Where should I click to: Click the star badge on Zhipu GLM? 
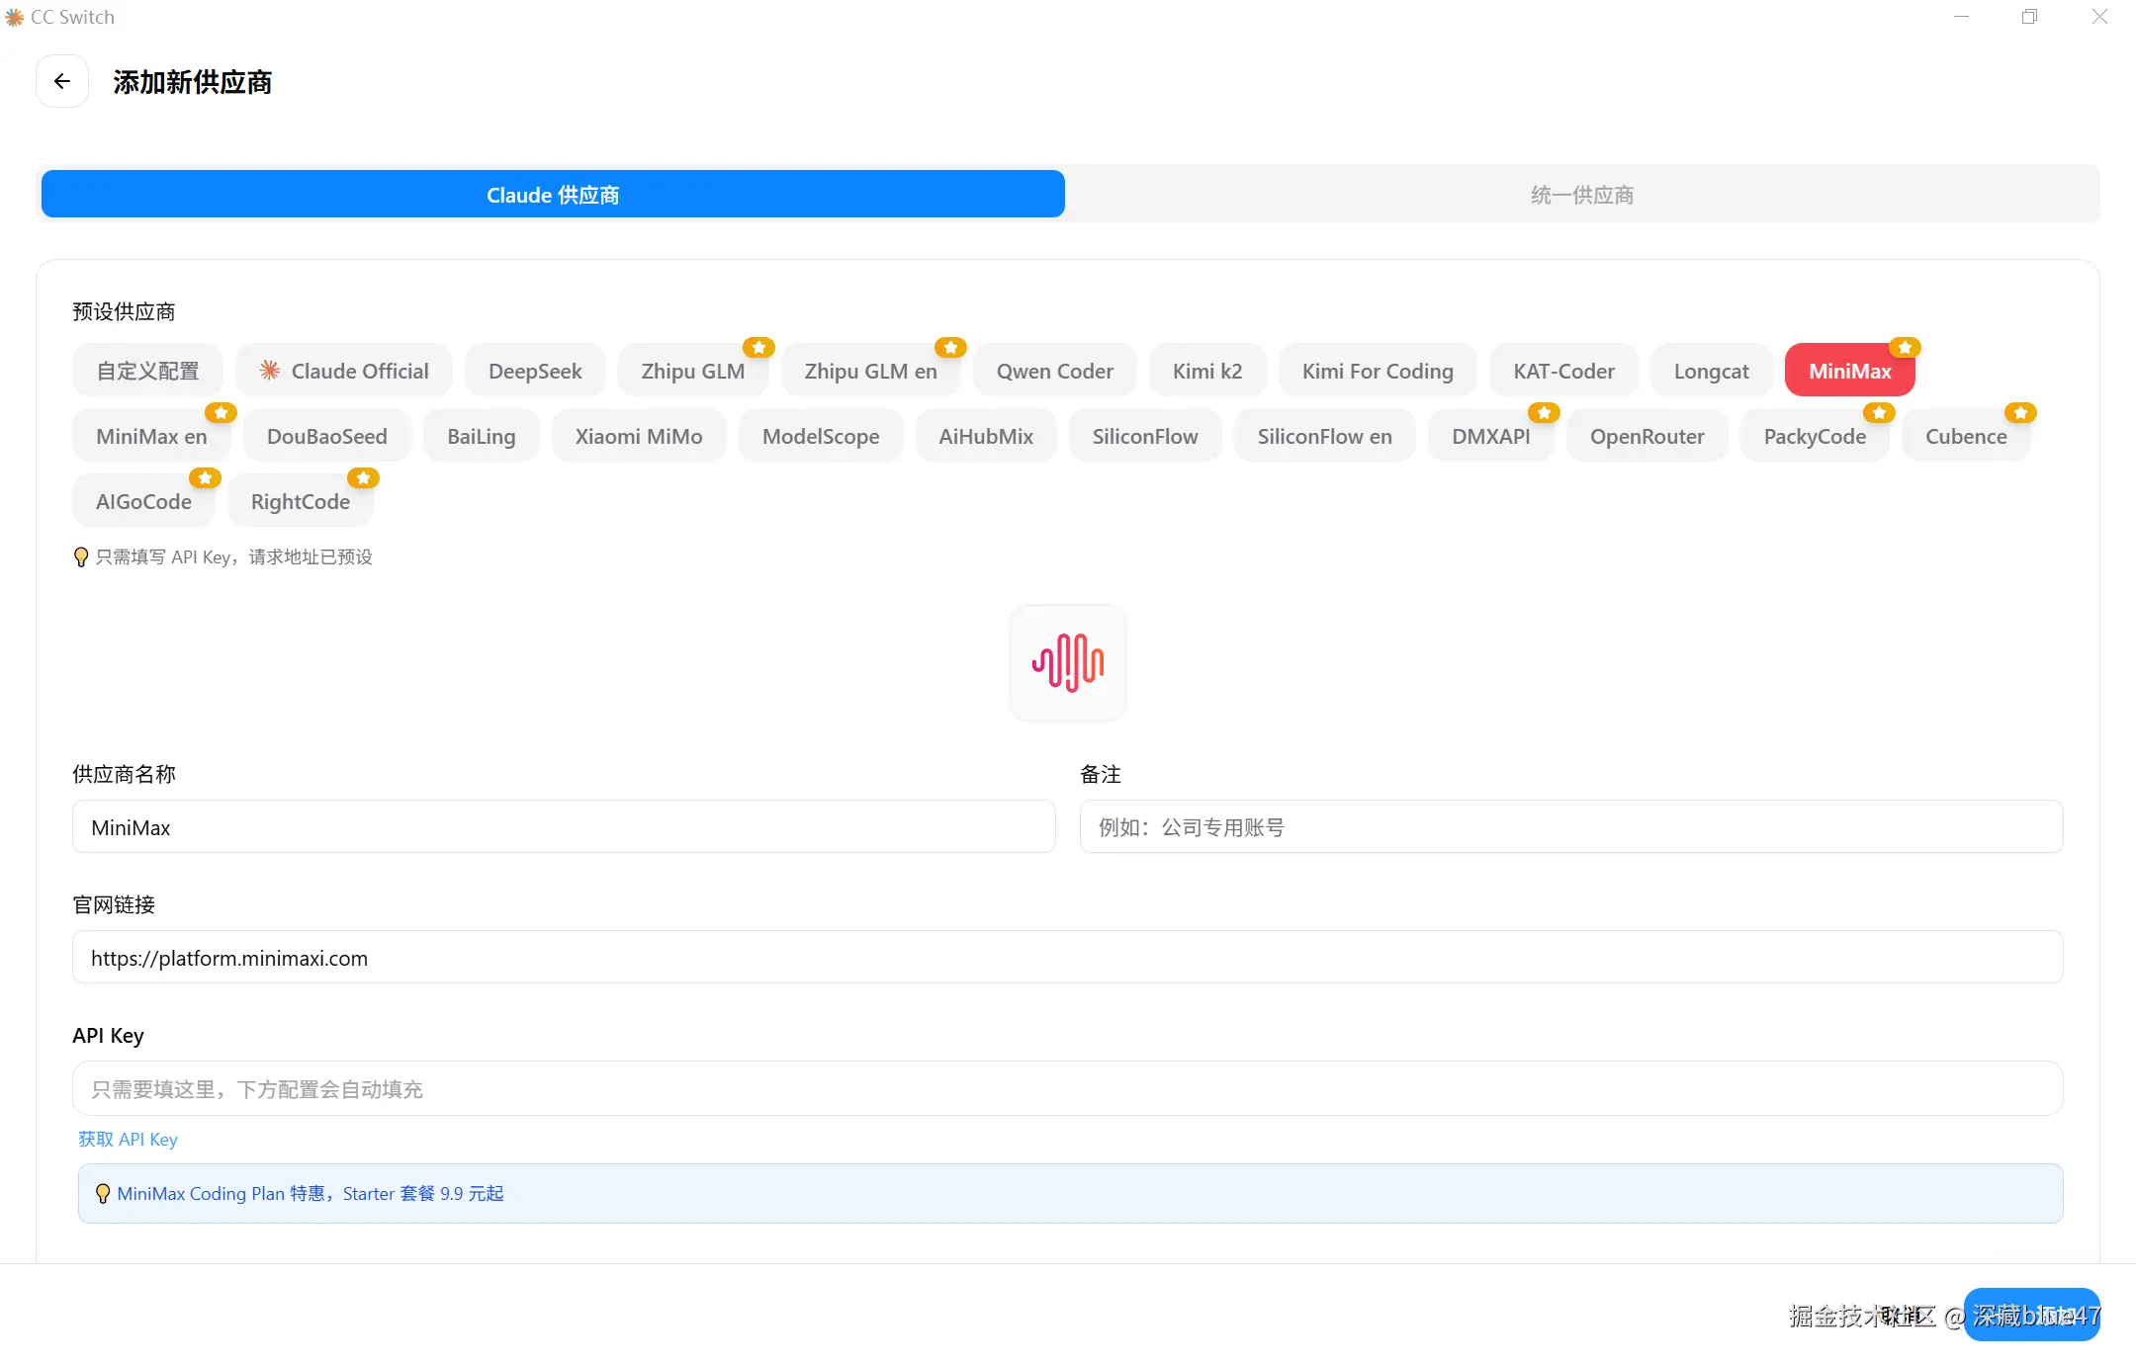pos(758,347)
